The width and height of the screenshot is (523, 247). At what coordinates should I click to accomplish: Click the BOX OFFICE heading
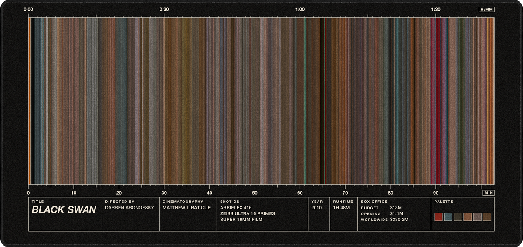[374, 202]
